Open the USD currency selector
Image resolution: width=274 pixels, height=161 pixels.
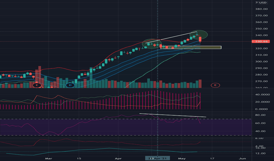tap(263, 3)
